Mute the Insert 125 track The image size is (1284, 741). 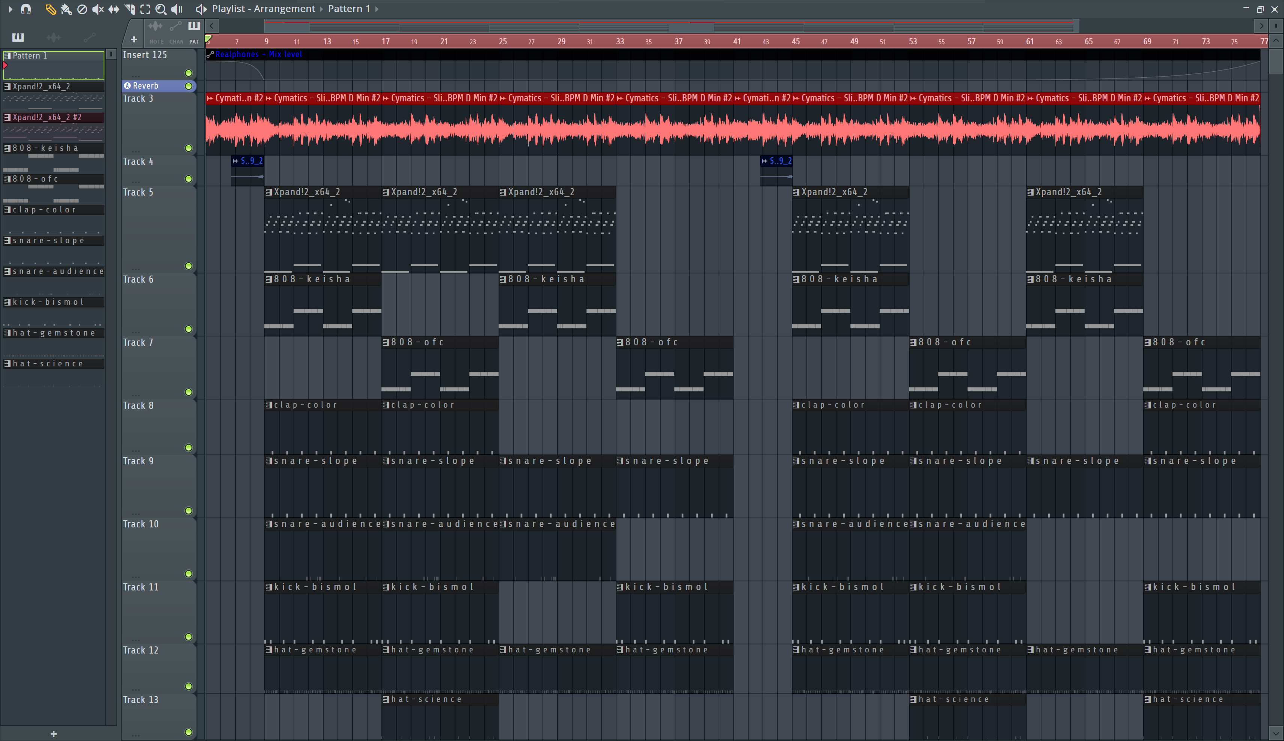(188, 73)
